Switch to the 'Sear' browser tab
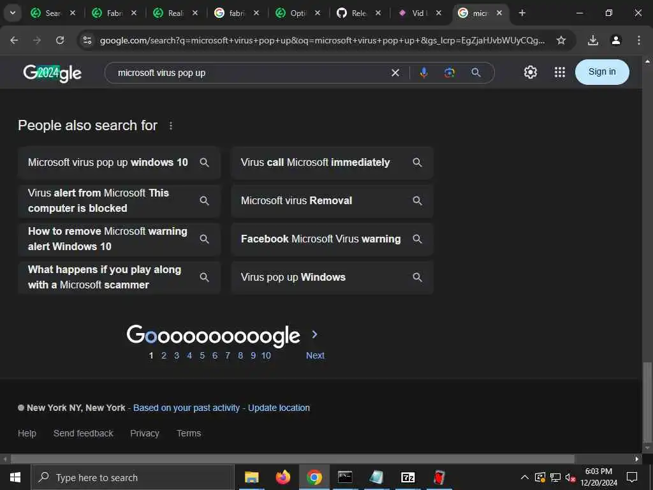Image resolution: width=653 pixels, height=490 pixels. (53, 13)
